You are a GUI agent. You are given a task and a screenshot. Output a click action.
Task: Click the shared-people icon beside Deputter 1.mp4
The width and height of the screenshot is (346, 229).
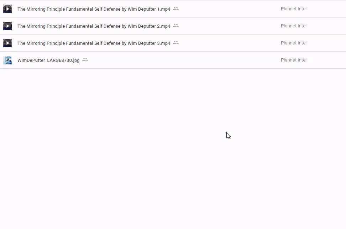[176, 9]
